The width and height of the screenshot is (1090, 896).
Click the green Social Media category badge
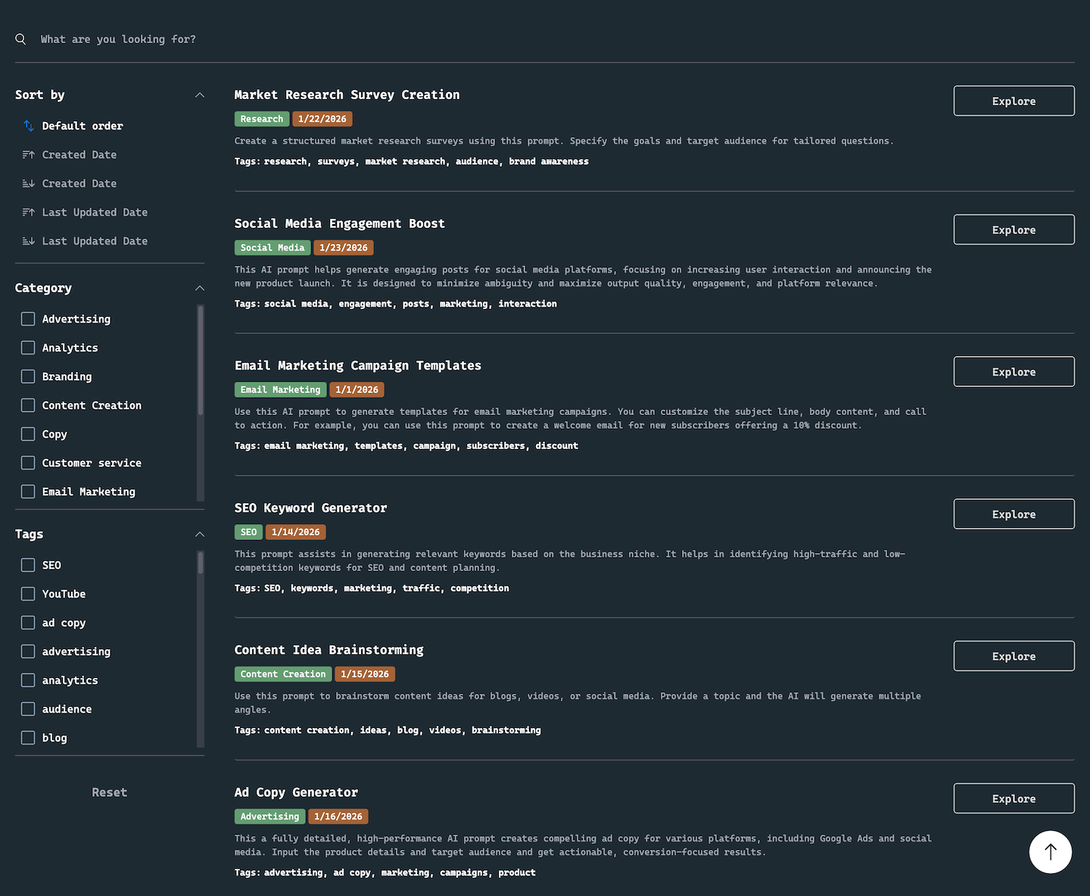[x=272, y=248]
